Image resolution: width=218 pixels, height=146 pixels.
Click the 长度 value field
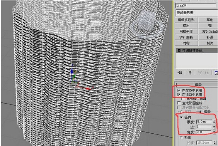204,143
